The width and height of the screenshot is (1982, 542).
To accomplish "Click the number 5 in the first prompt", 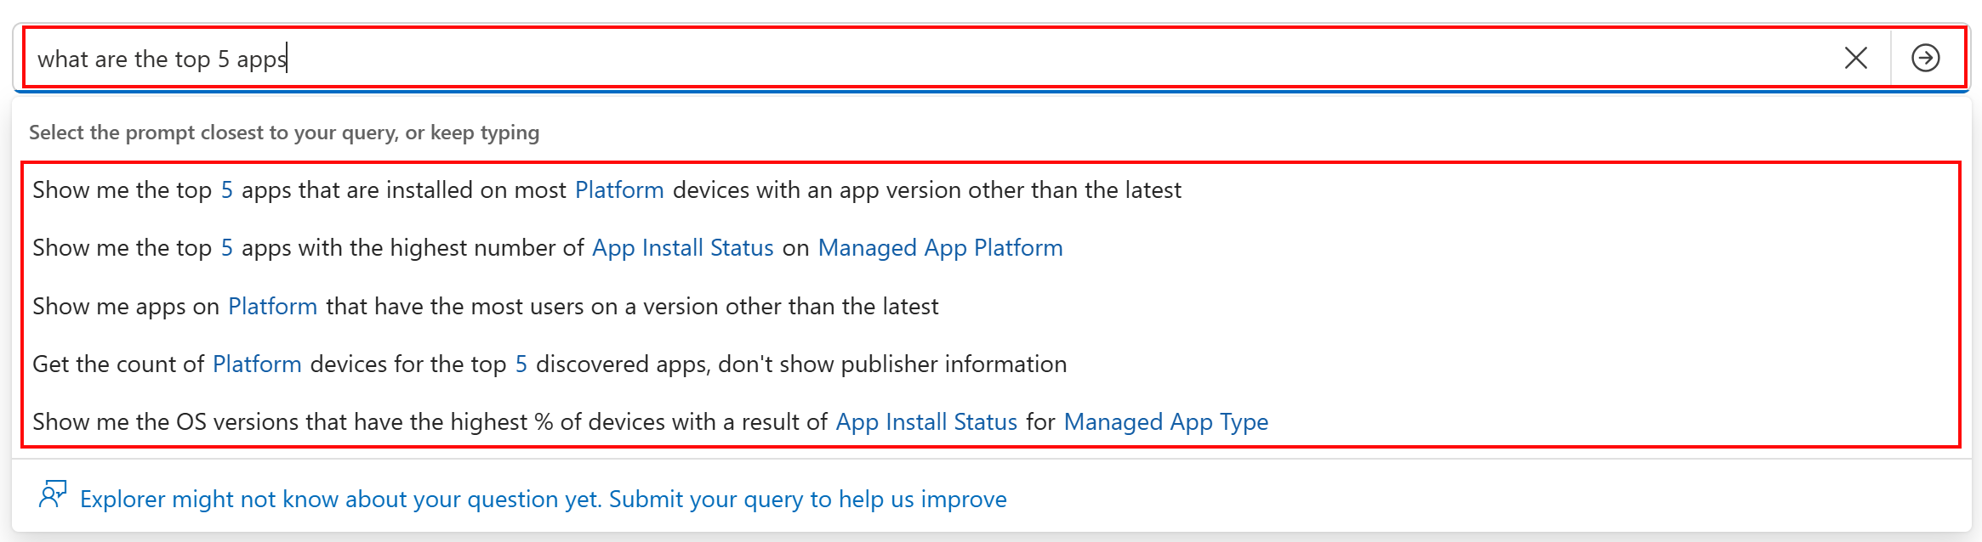I will (x=227, y=190).
